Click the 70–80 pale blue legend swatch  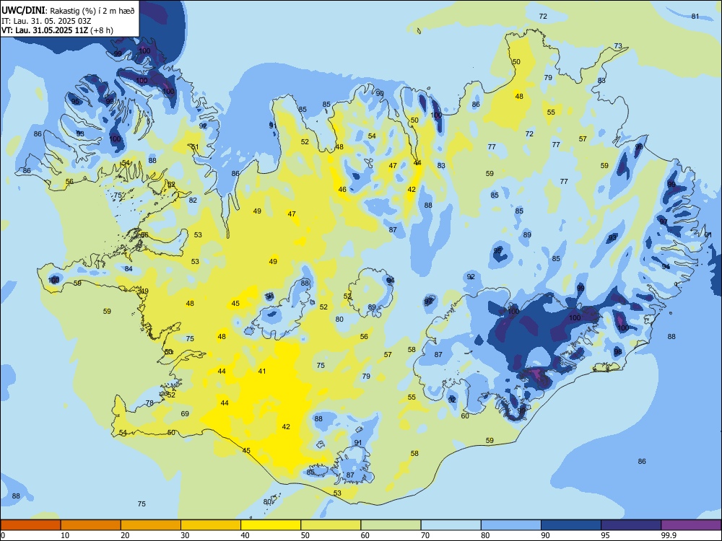(451, 525)
